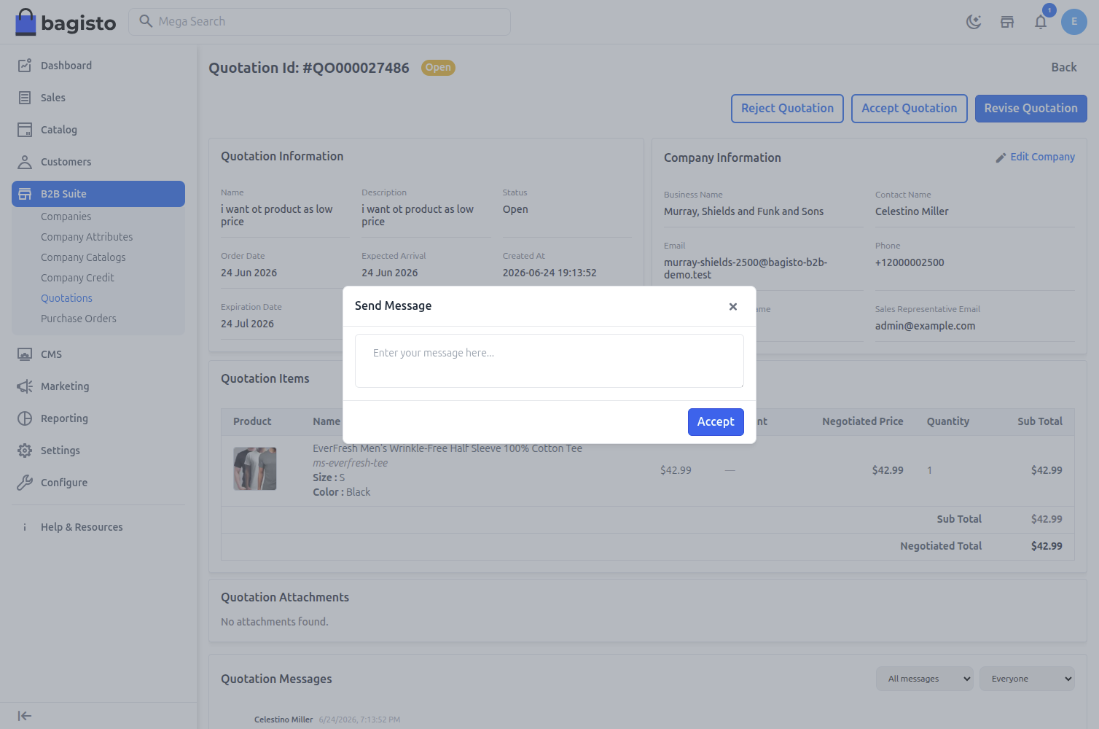Click Revise Quotation button

coord(1031,109)
